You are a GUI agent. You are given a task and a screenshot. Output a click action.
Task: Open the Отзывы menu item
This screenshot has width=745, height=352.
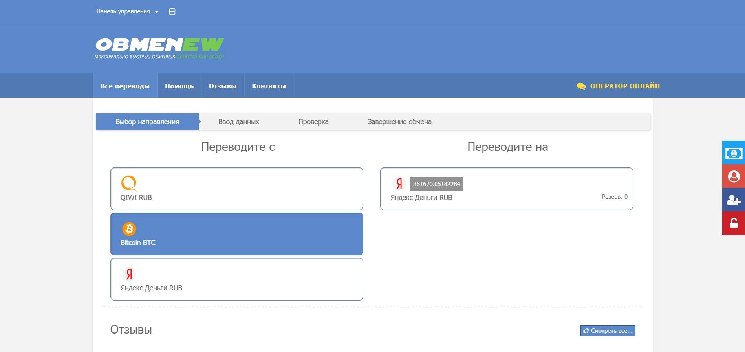coord(223,86)
